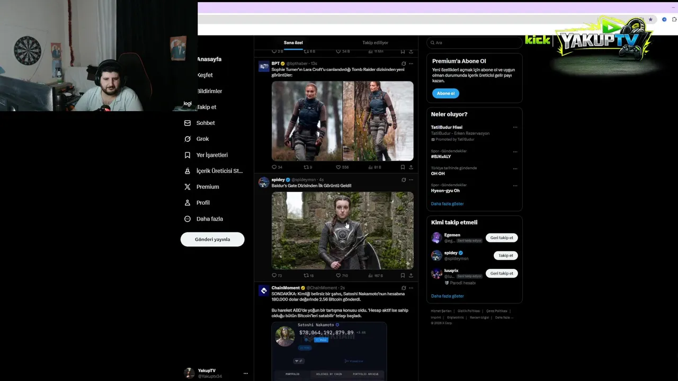Click Grok icon on spidey post

pos(404,180)
